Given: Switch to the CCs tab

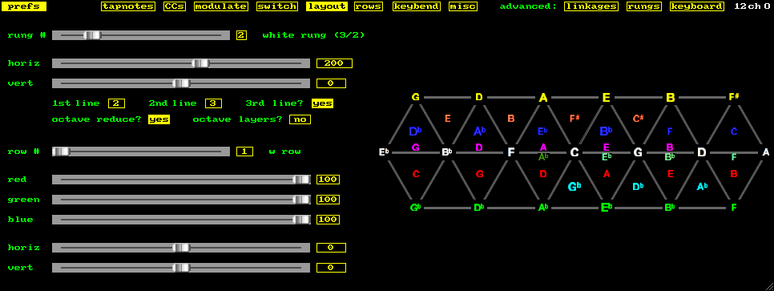Looking at the screenshot, I should 175,6.
